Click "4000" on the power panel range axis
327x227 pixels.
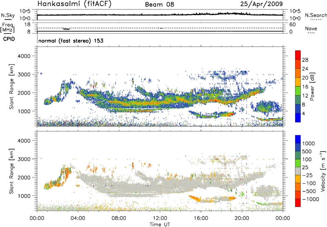(24, 56)
